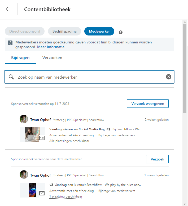Click Twan Ophof's avatar in the first post
This screenshot has height=206, width=188.
(x=24, y=119)
